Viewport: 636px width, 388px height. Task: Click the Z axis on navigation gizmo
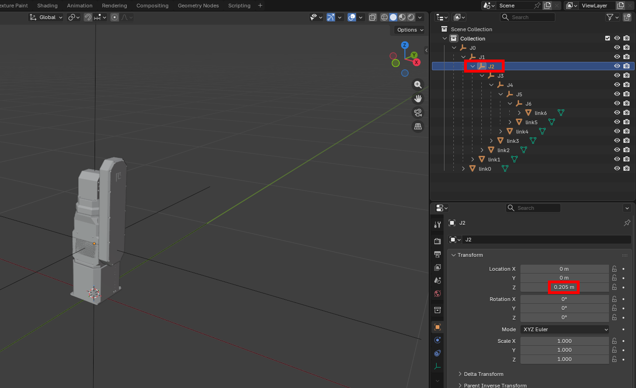(405, 45)
